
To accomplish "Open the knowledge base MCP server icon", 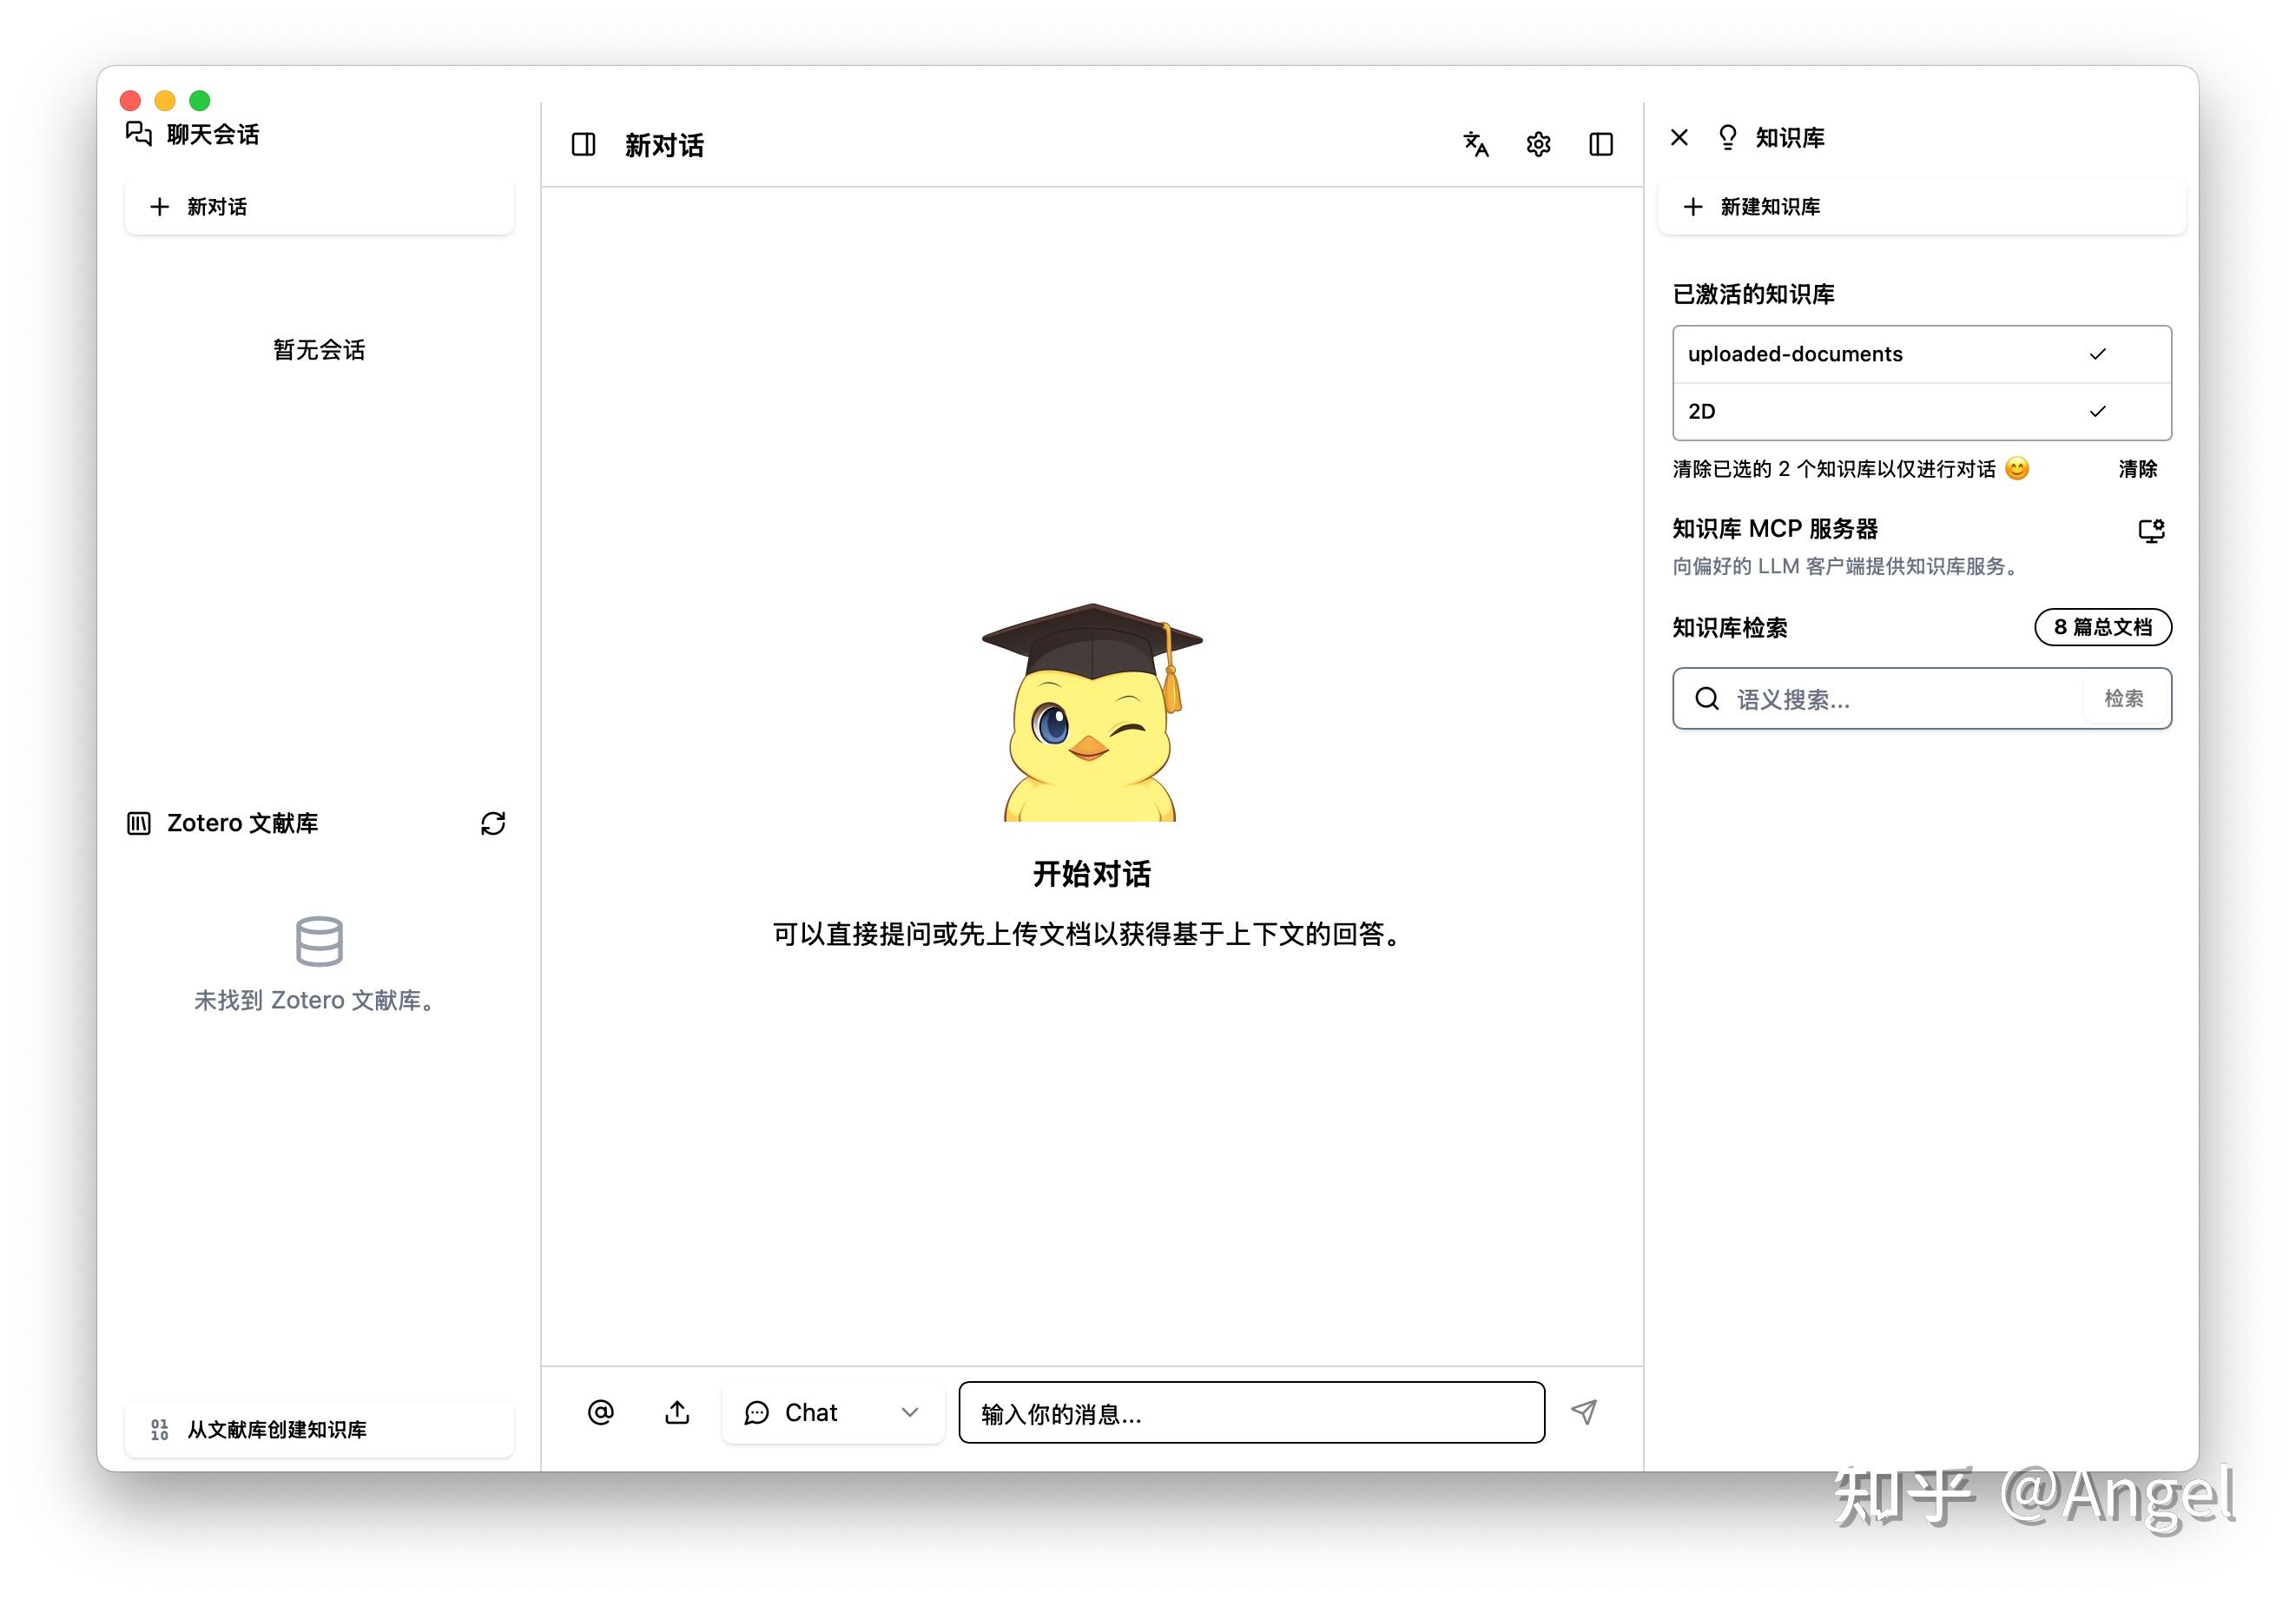I will (x=2151, y=530).
